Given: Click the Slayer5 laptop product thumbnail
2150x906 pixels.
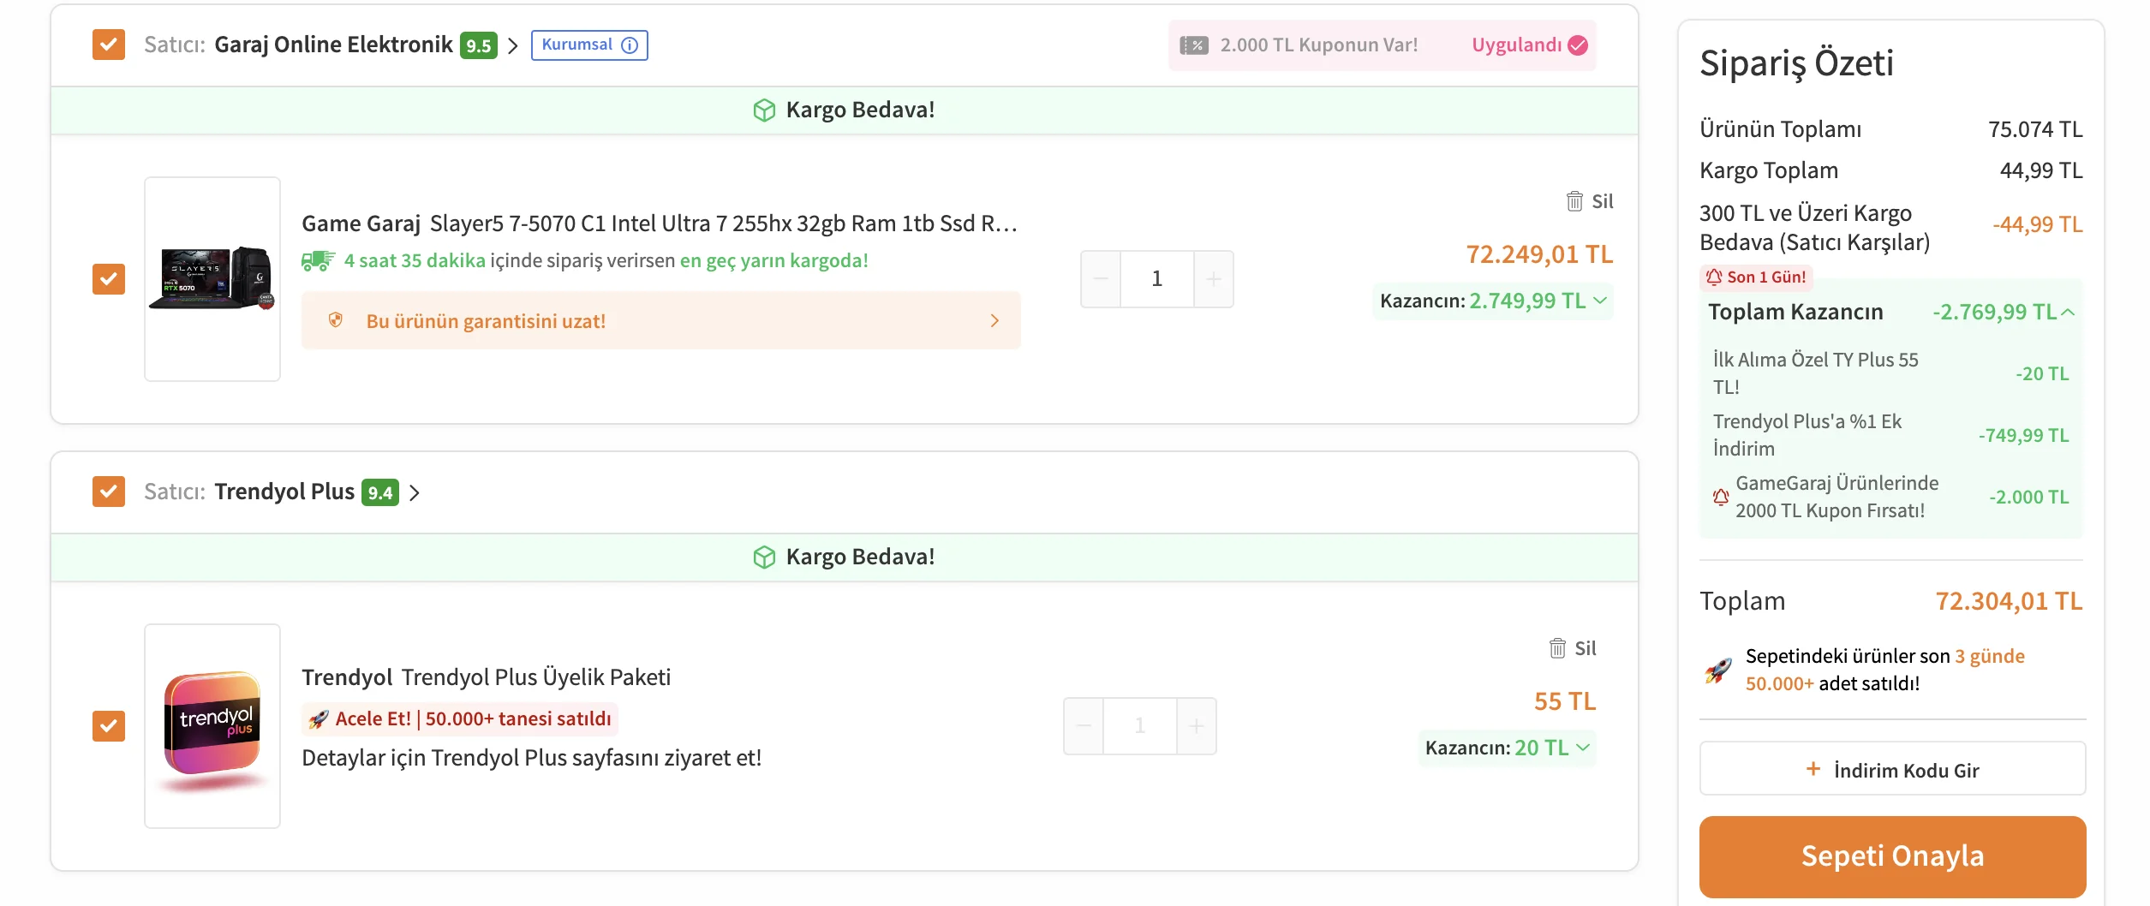Looking at the screenshot, I should (x=212, y=279).
